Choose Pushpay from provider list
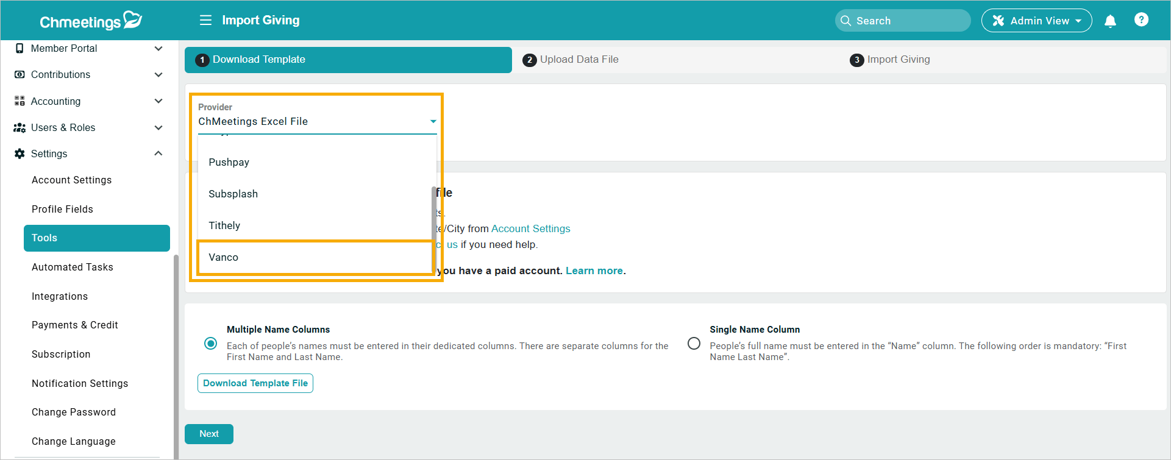 315,162
